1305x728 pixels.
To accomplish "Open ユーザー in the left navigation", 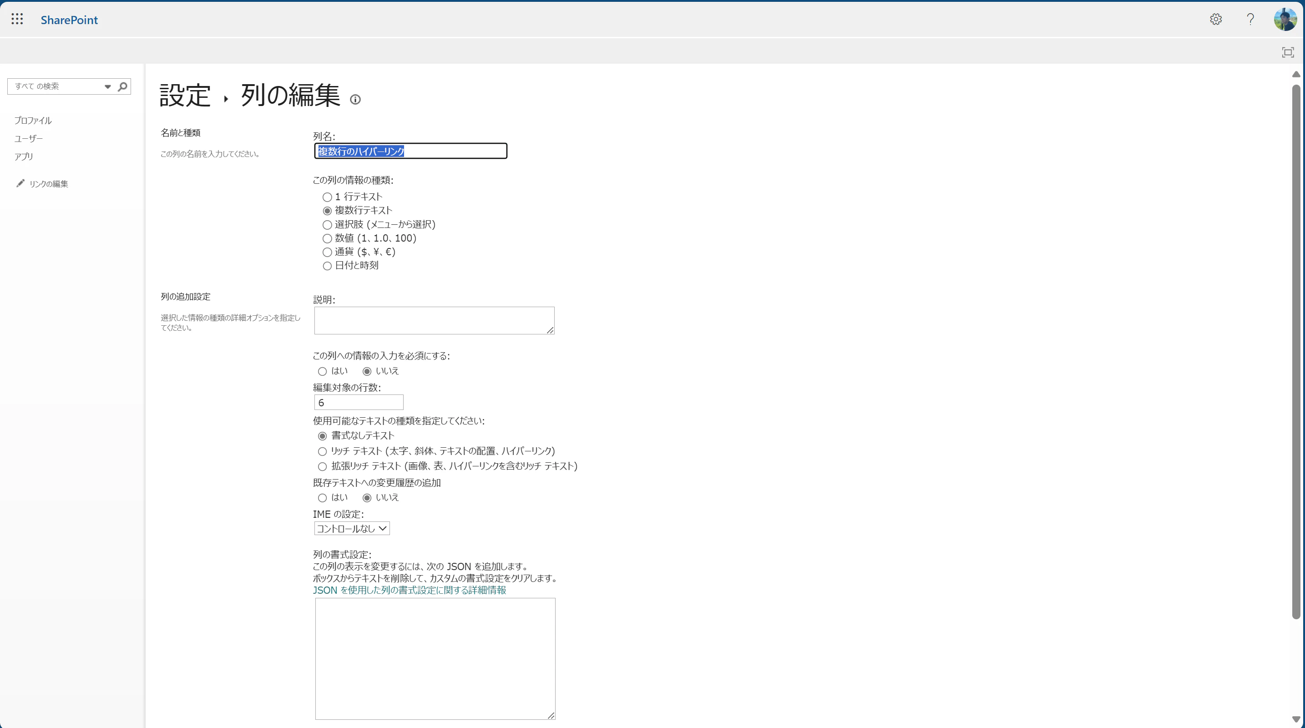I will point(28,139).
